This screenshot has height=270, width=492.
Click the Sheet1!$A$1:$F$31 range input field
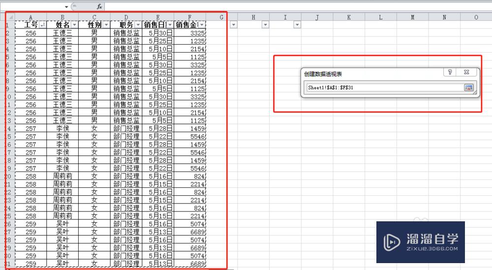[x=385, y=88]
